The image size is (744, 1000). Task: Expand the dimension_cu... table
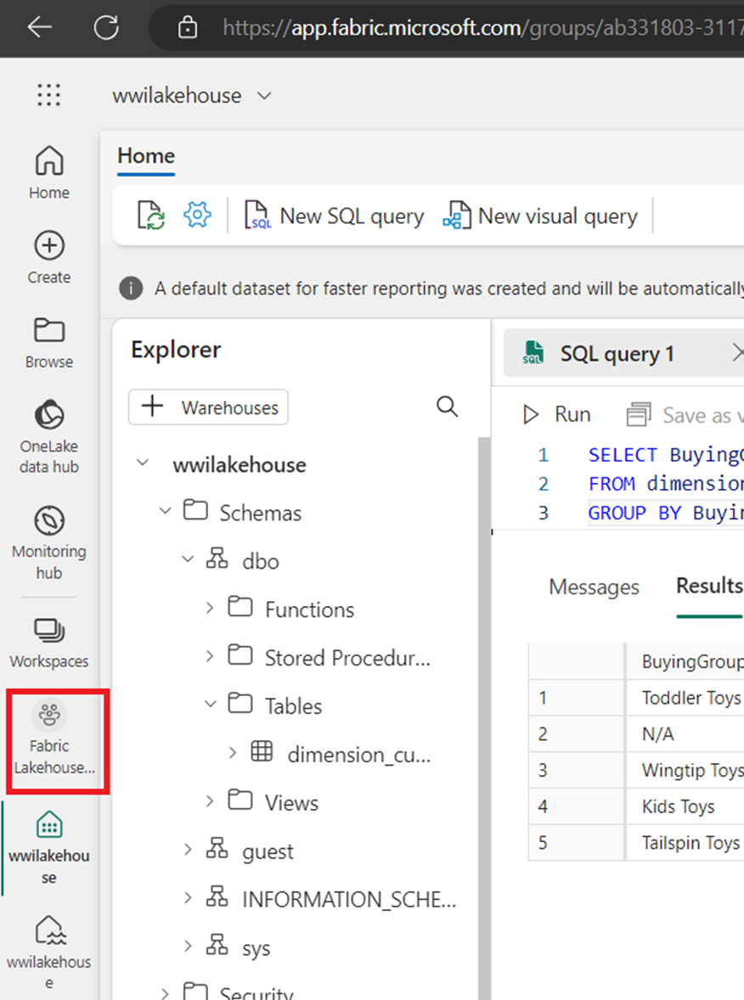(233, 753)
